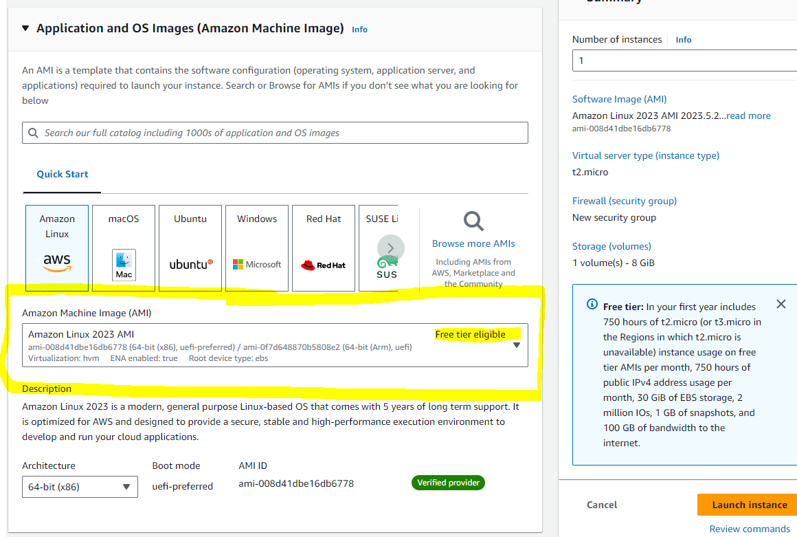The height and width of the screenshot is (537, 797).
Task: Choose the macOS AMI tile
Action: click(x=124, y=248)
